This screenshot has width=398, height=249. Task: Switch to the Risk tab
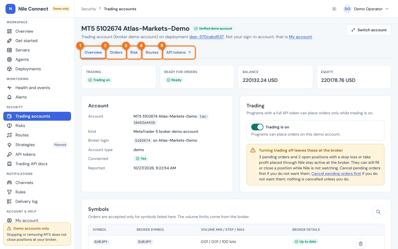134,52
